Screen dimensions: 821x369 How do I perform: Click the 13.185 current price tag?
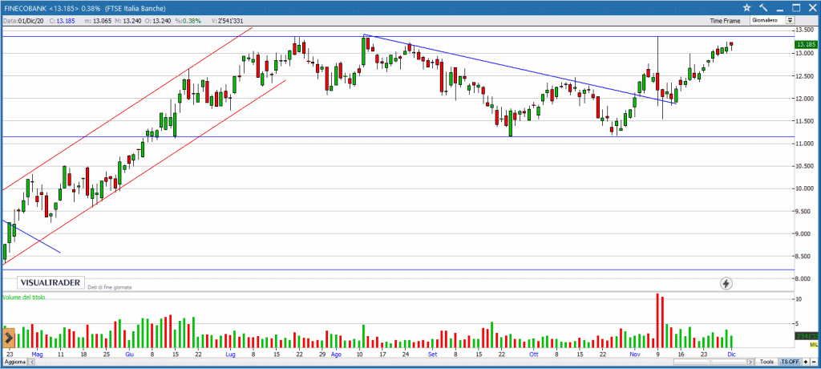pyautogui.click(x=807, y=45)
